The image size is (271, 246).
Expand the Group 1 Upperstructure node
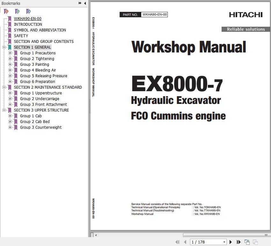click(x=10, y=93)
